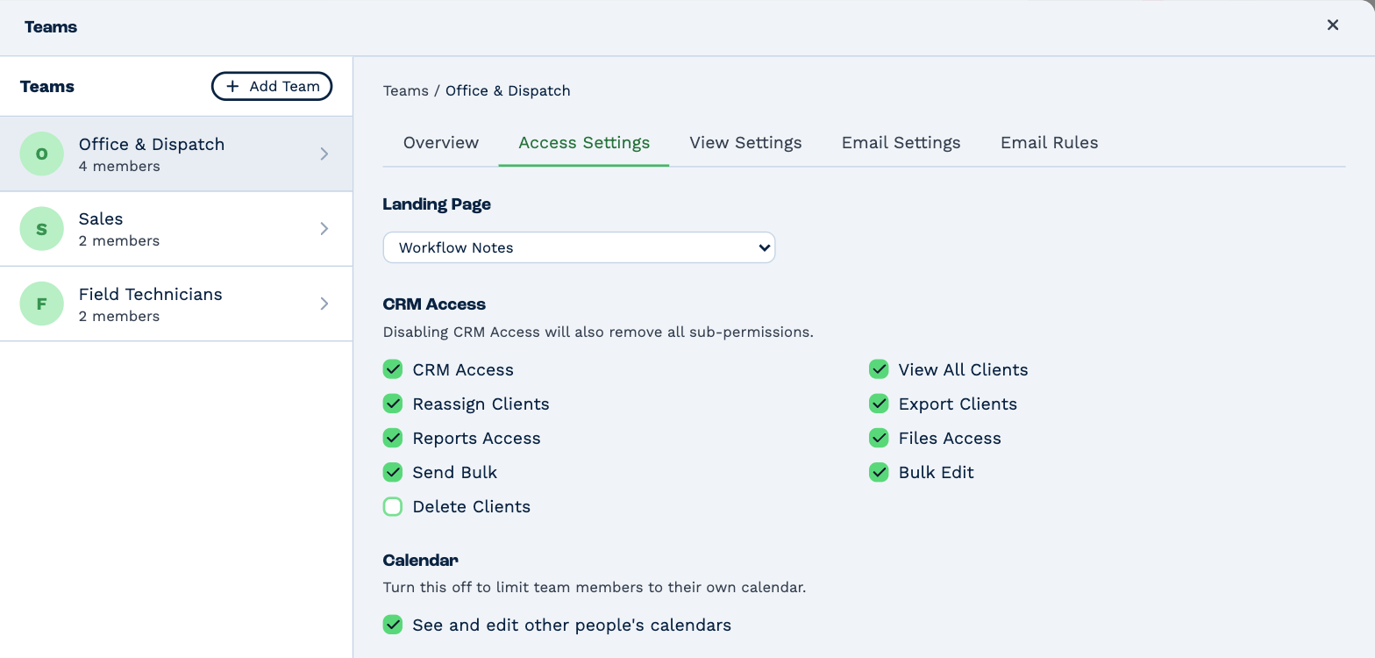Select the Field Technicians team name
Viewport: 1375px width, 658px height.
point(151,294)
